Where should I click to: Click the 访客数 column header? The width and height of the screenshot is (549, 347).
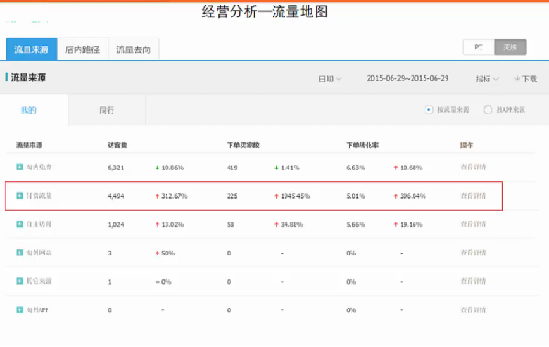click(117, 145)
